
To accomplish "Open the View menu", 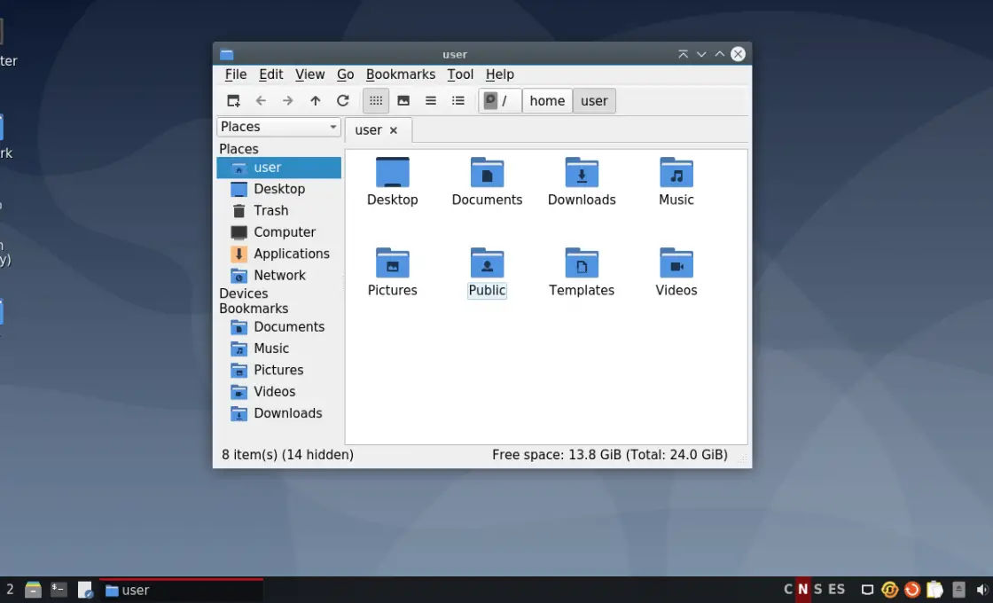I will pyautogui.click(x=309, y=74).
